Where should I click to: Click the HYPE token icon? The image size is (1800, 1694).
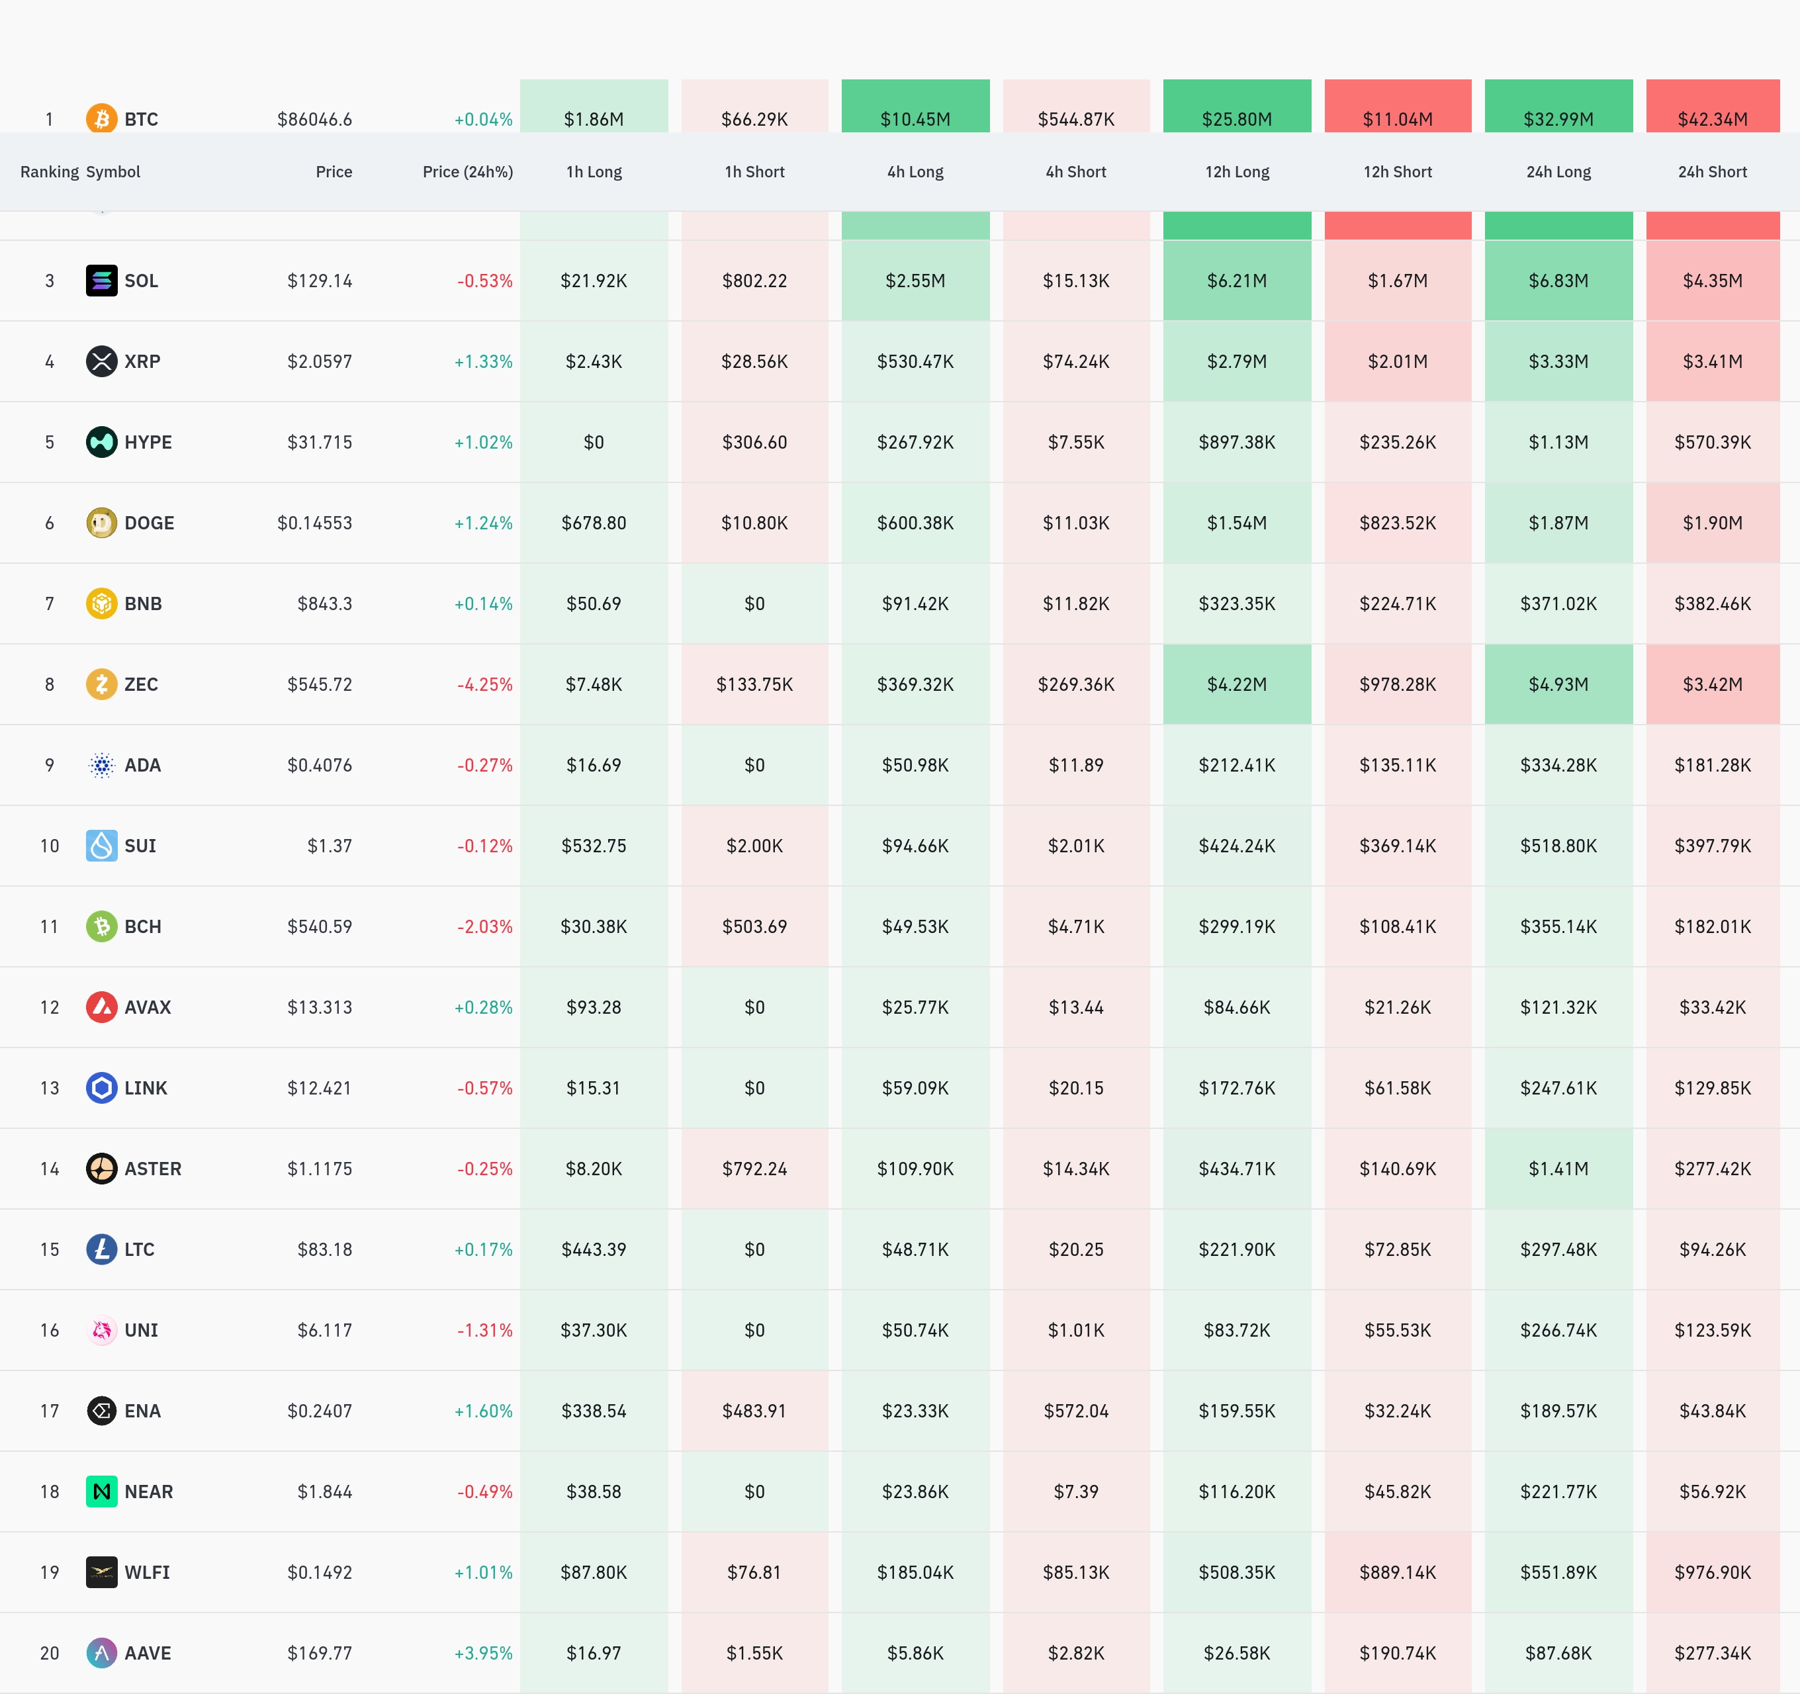(x=101, y=442)
